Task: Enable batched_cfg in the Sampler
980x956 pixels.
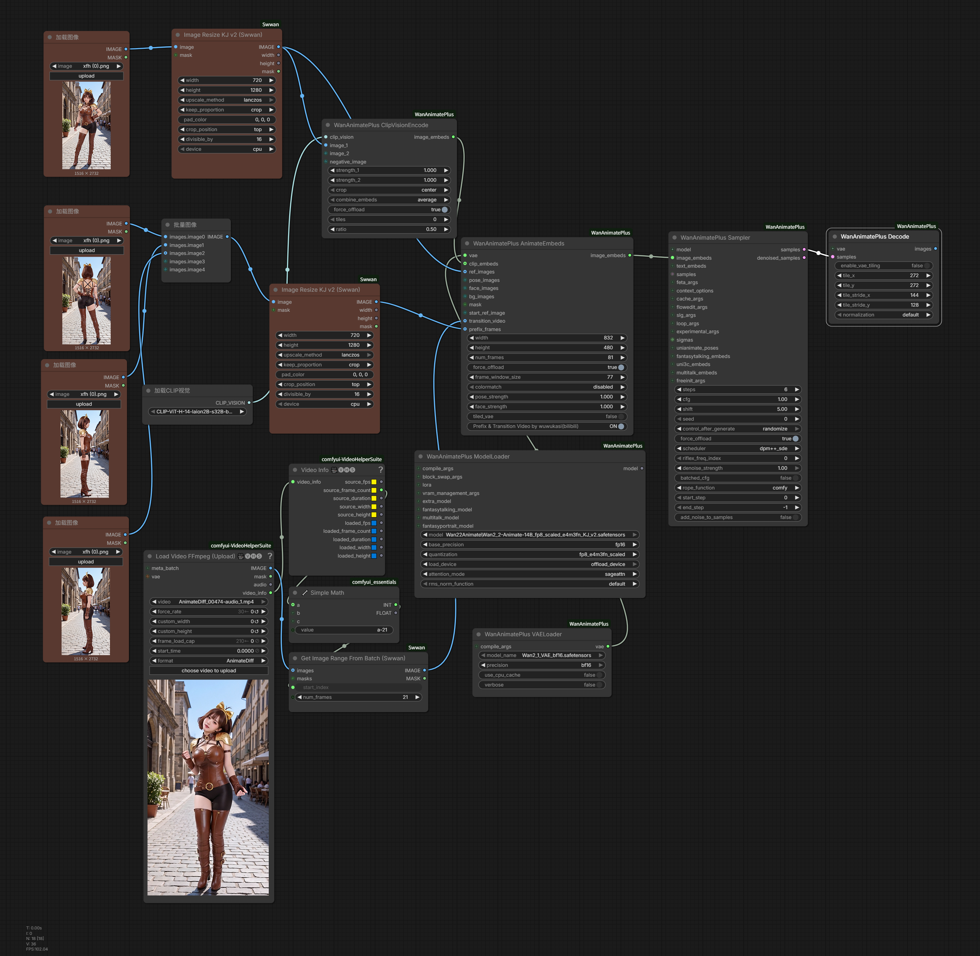Action: [x=738, y=478]
